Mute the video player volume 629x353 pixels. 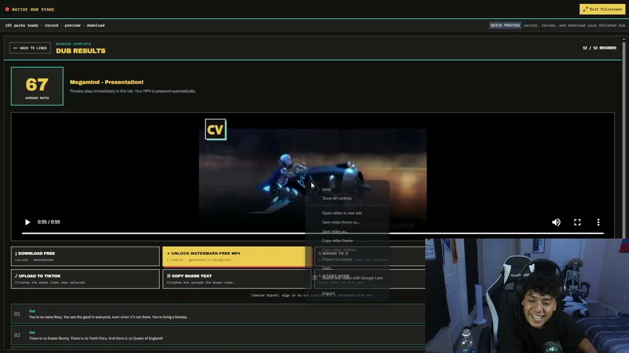click(x=556, y=222)
